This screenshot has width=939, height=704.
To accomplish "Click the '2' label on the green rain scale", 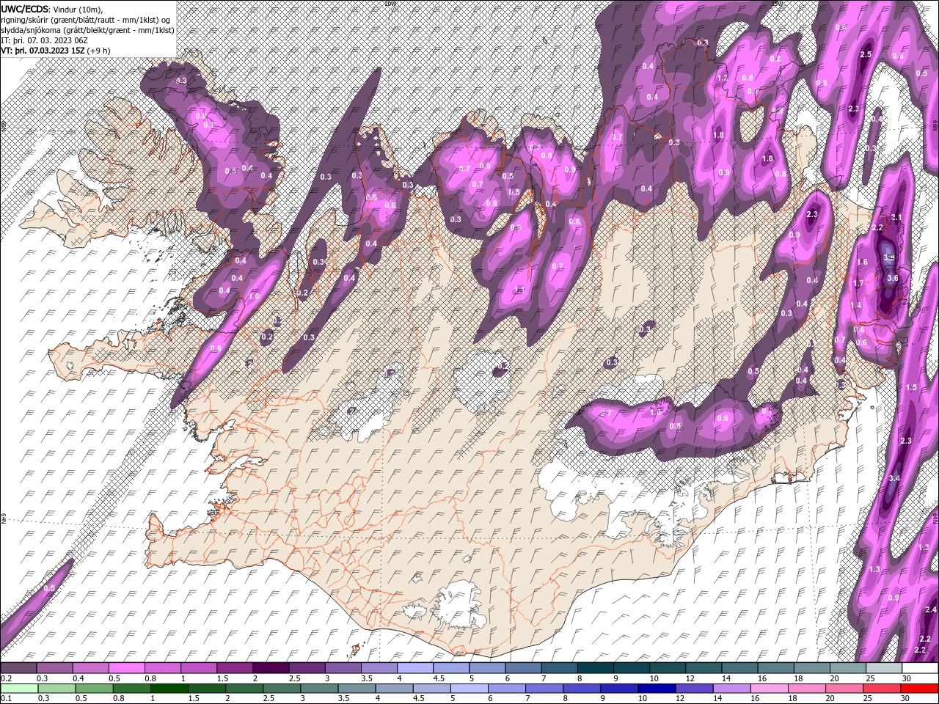I will [x=227, y=698].
